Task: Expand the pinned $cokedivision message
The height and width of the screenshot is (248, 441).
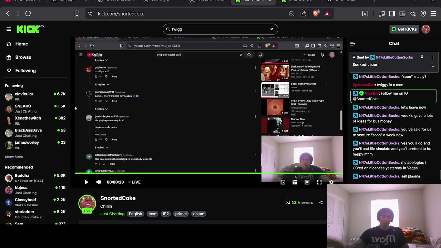Action: [x=433, y=66]
